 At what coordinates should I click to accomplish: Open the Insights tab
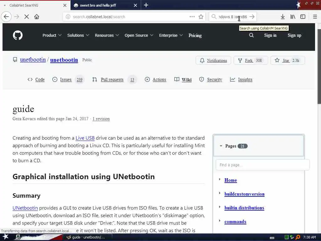pyautogui.click(x=241, y=79)
